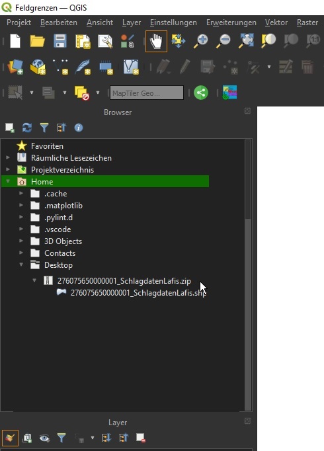This screenshot has width=324, height=451.
Task: Toggle the Browser filter funnel icon
Action: [x=44, y=128]
